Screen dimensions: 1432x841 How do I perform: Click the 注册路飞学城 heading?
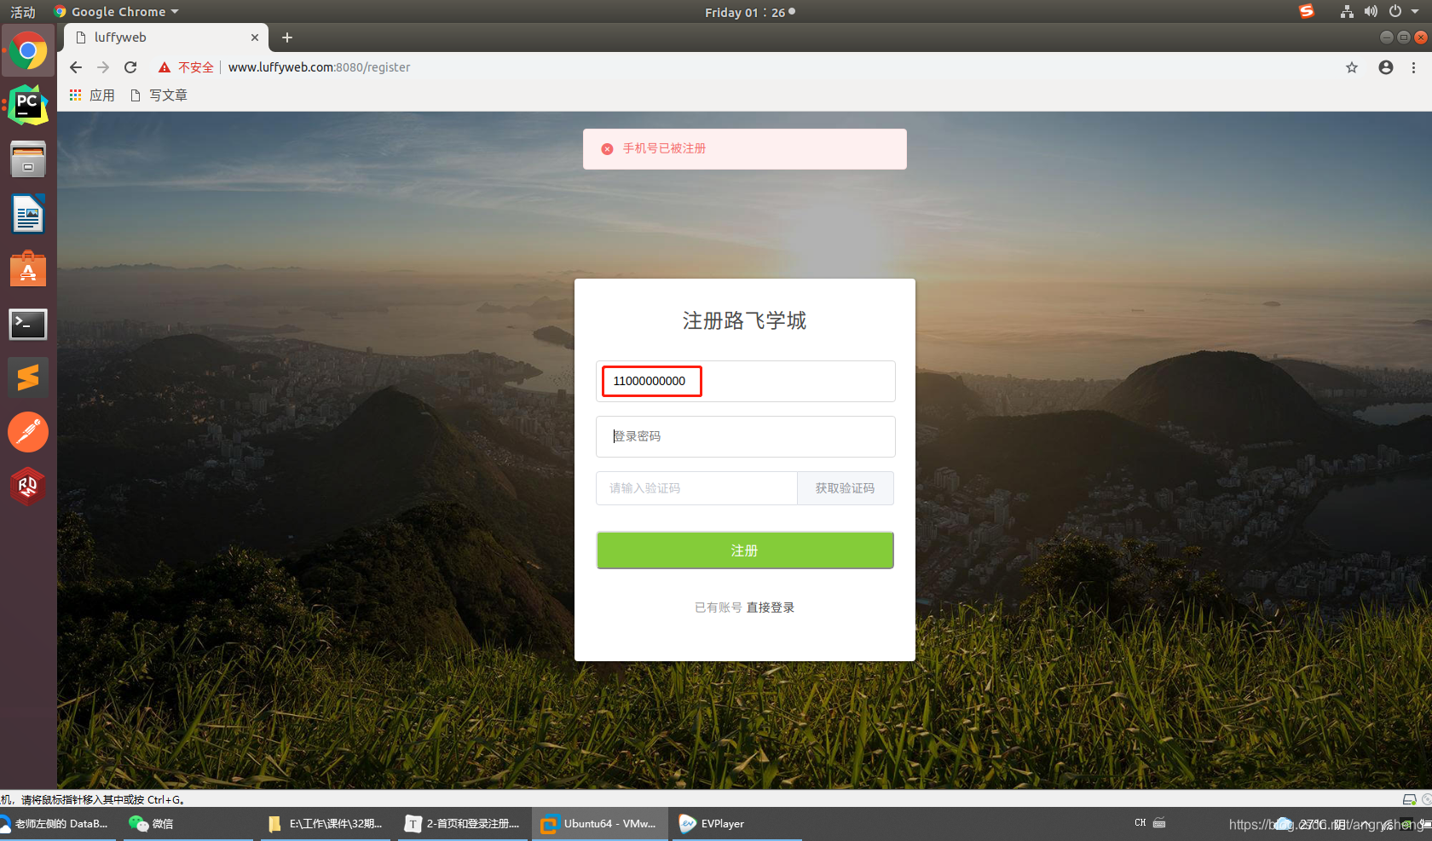coord(744,320)
